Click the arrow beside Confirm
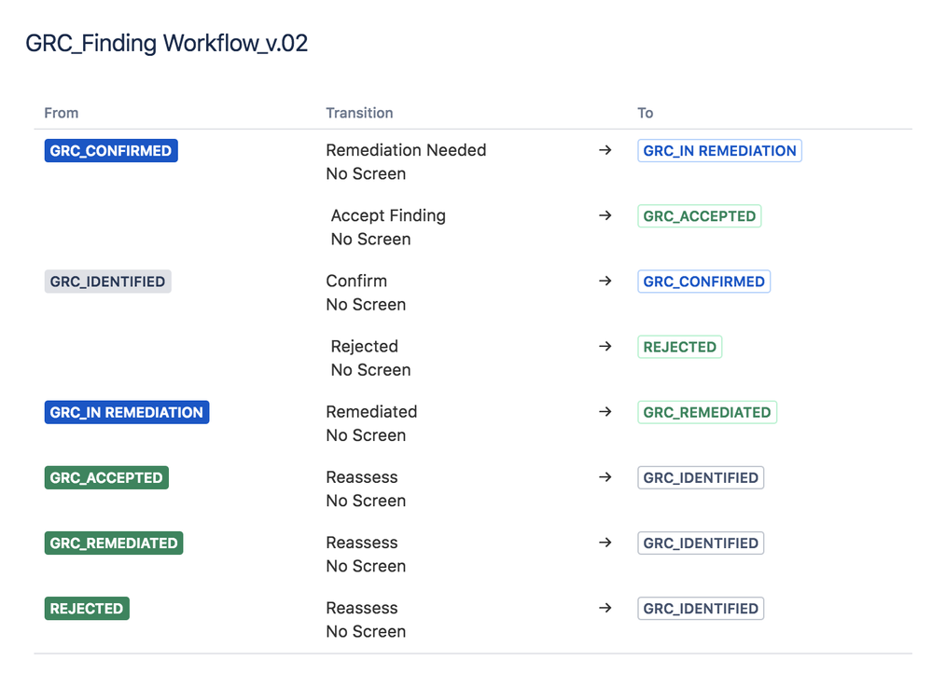Image resolution: width=932 pixels, height=674 pixels. (x=605, y=281)
